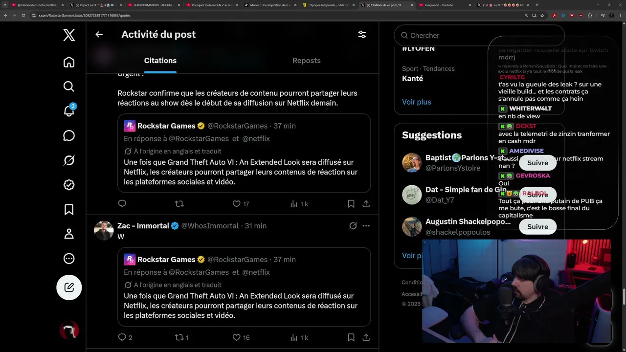Click the browser address bar URL
Image resolution: width=626 pixels, height=352 pixels.
tap(84, 15)
